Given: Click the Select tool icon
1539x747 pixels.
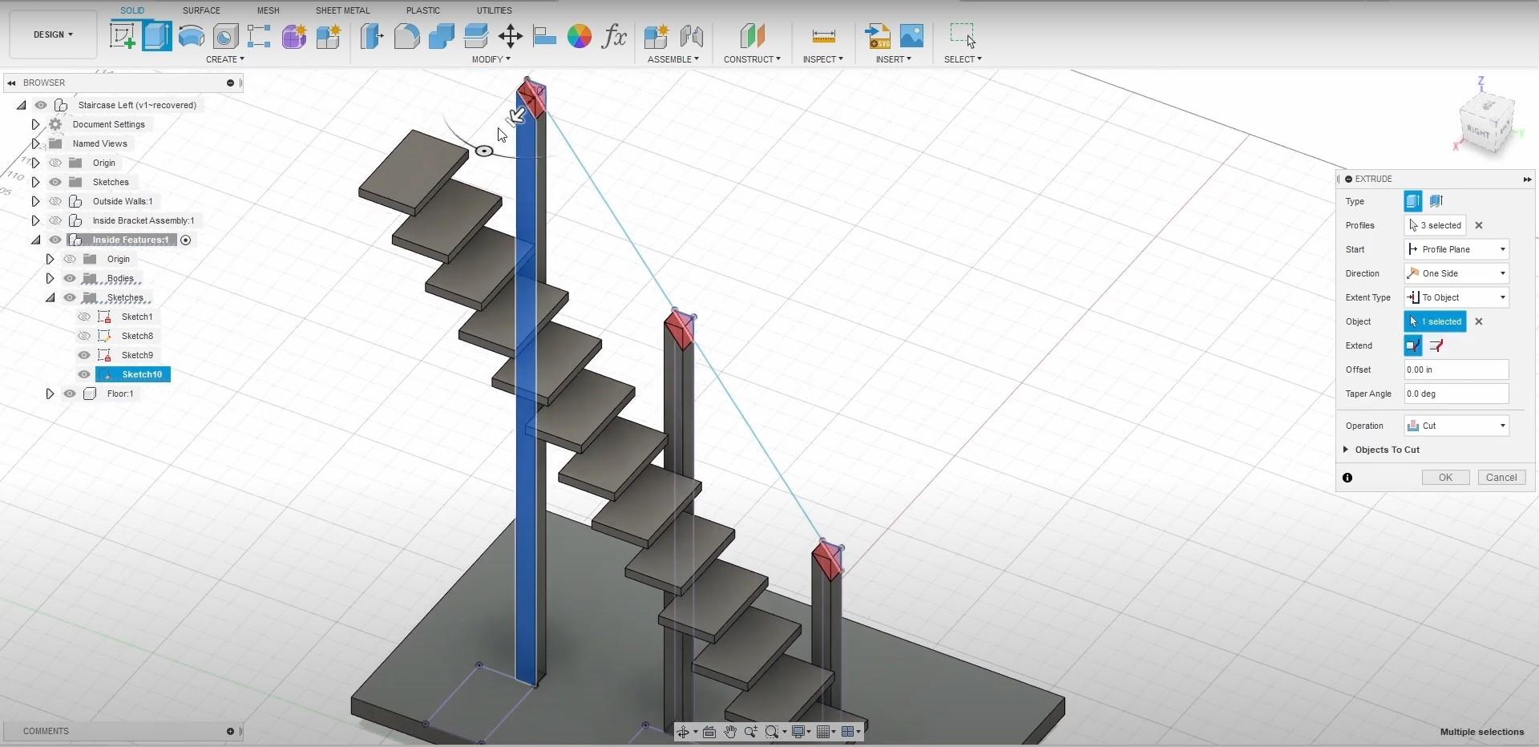Looking at the screenshot, I should [963, 36].
